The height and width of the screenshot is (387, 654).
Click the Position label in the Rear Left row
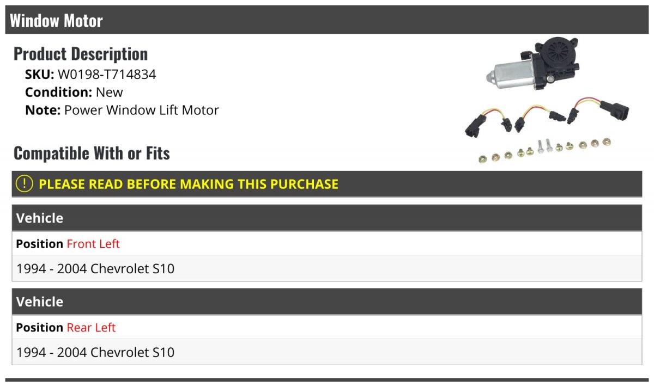point(39,328)
